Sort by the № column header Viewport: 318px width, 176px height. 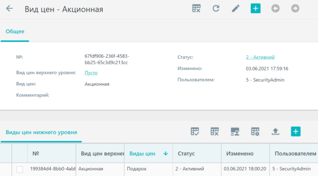tap(36, 154)
